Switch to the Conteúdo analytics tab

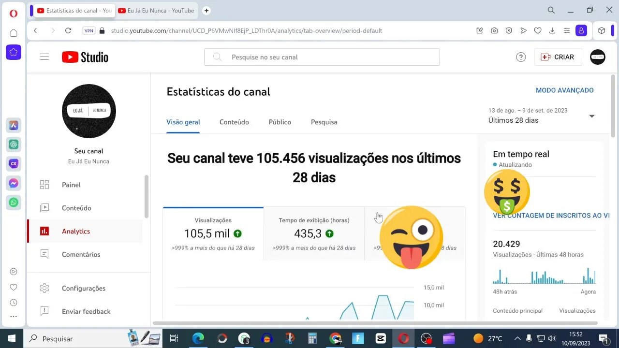point(234,122)
